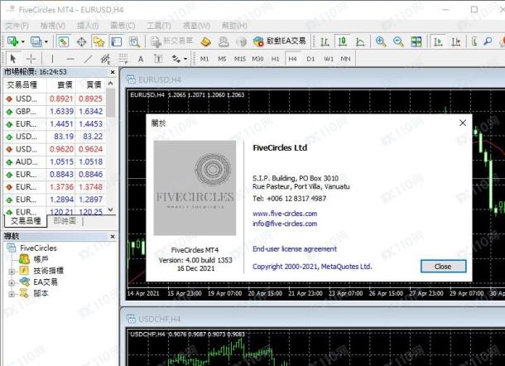Close the Navigator (導航) panel
The height and width of the screenshot is (366, 505).
coord(113,237)
